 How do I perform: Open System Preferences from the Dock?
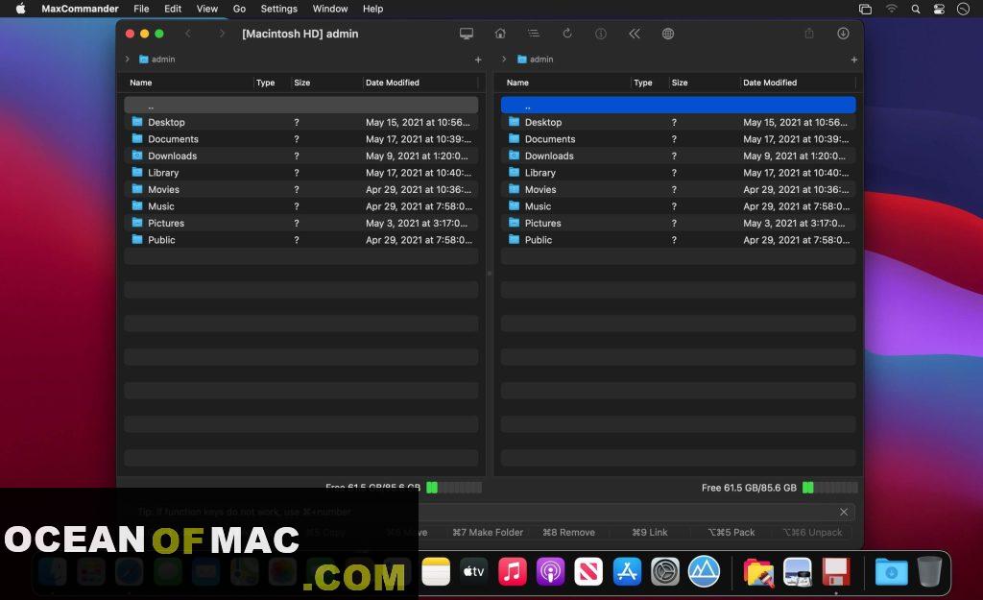click(x=665, y=572)
